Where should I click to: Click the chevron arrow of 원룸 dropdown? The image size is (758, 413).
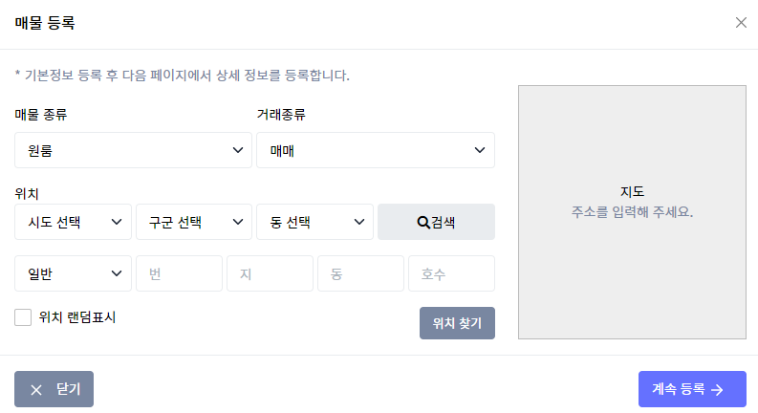pyautogui.click(x=238, y=150)
